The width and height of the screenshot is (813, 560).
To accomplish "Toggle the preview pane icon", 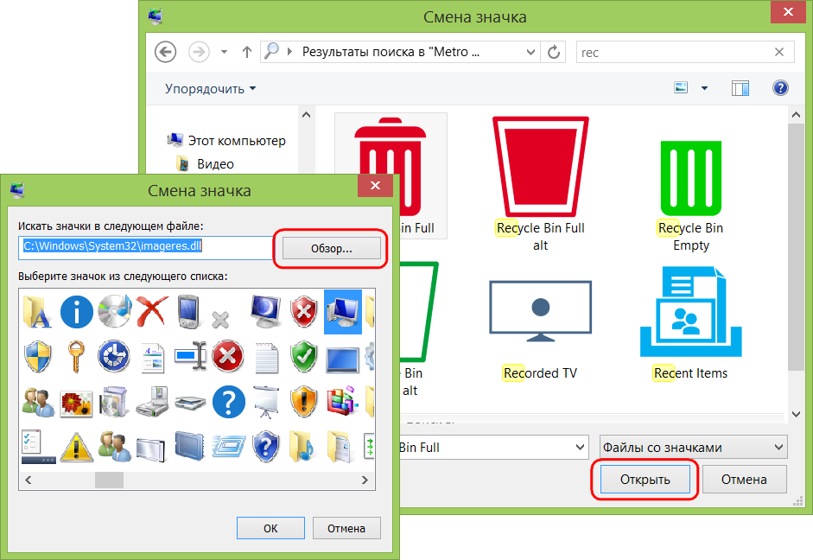I will [740, 88].
